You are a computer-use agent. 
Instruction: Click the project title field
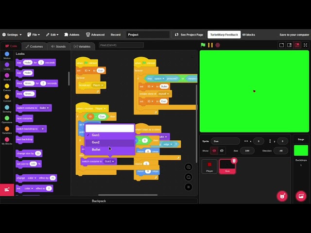(x=148, y=34)
